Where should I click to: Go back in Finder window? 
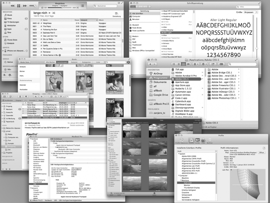[150, 64]
